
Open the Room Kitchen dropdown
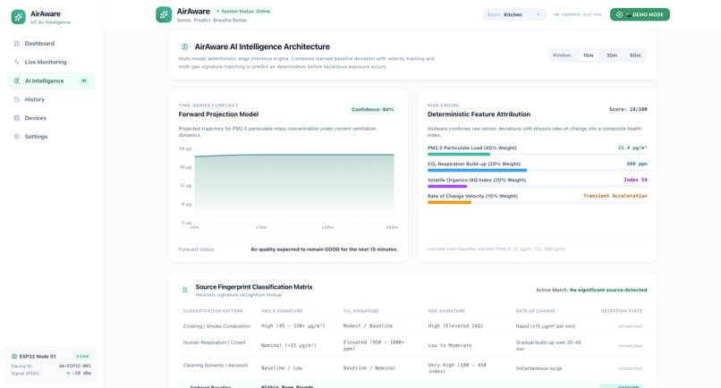[x=514, y=14]
